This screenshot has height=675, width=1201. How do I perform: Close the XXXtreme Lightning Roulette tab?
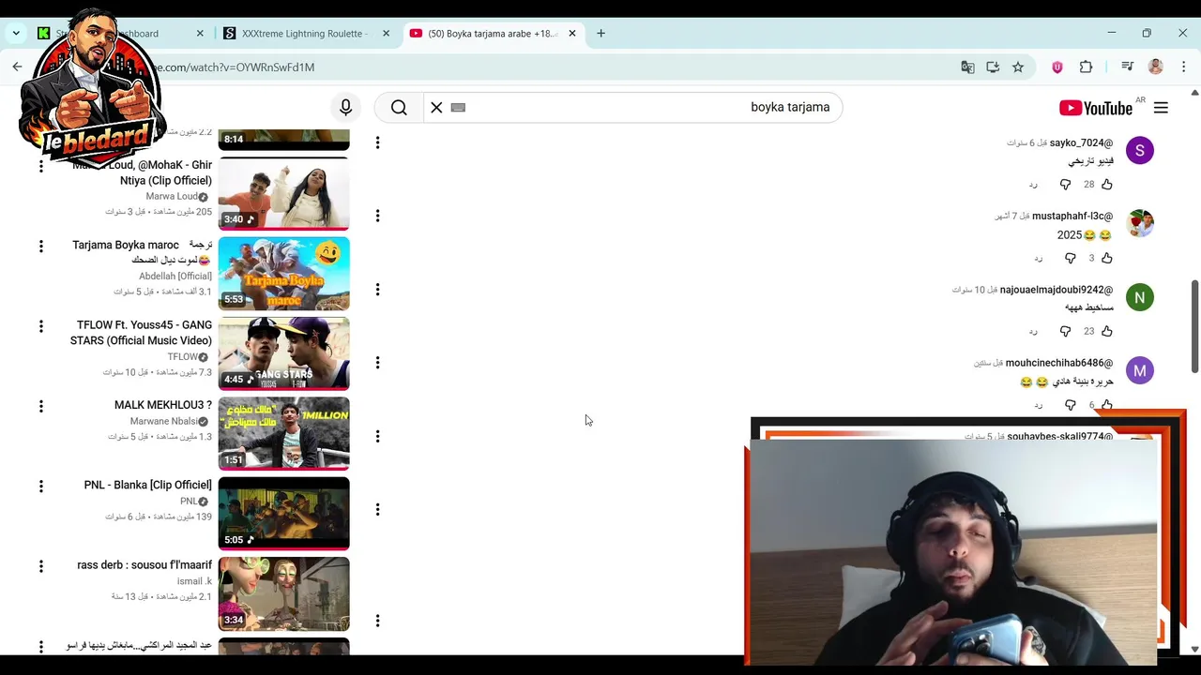coord(386,33)
